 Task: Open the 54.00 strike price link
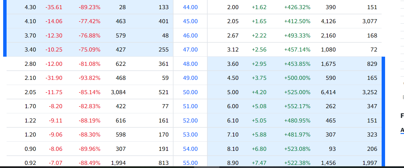[x=190, y=149]
